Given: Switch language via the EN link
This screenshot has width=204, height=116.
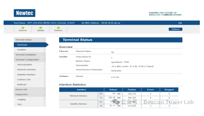Looking at the screenshot, I should point(180,23).
